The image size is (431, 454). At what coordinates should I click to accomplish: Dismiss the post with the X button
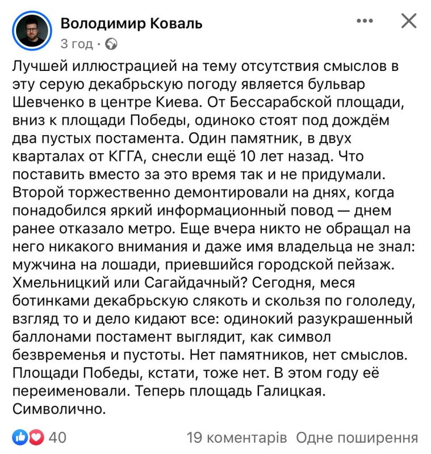(x=407, y=21)
